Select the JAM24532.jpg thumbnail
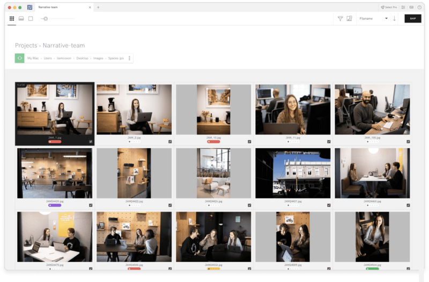Screen dimensions: 429x282 tap(213, 237)
